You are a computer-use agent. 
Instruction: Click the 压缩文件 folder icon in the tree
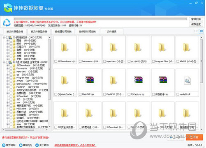coord(14,47)
